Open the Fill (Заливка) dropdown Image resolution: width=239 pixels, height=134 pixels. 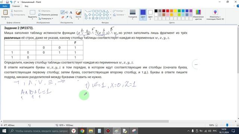point(119,15)
